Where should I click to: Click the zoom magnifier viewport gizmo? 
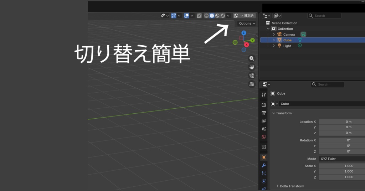[252, 58]
